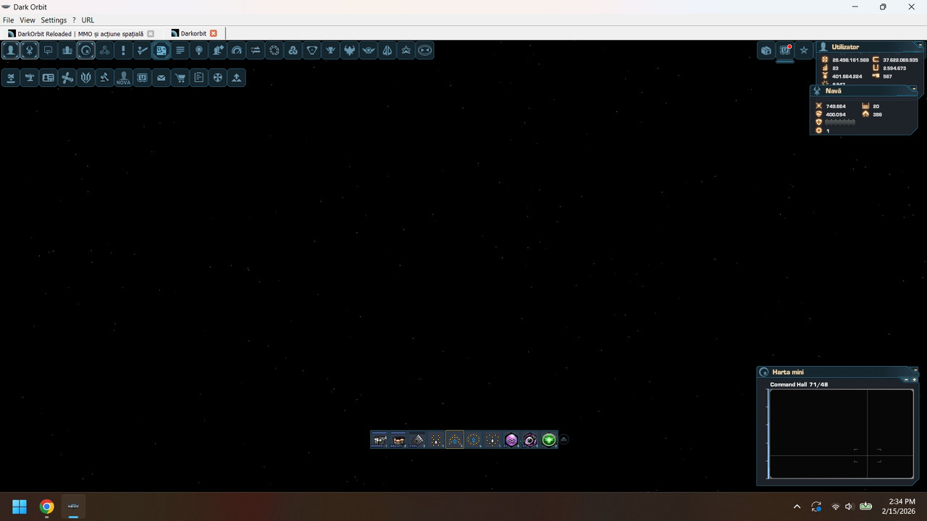Open the satellite icon in second row
The width and height of the screenshot is (927, 521).
67,77
